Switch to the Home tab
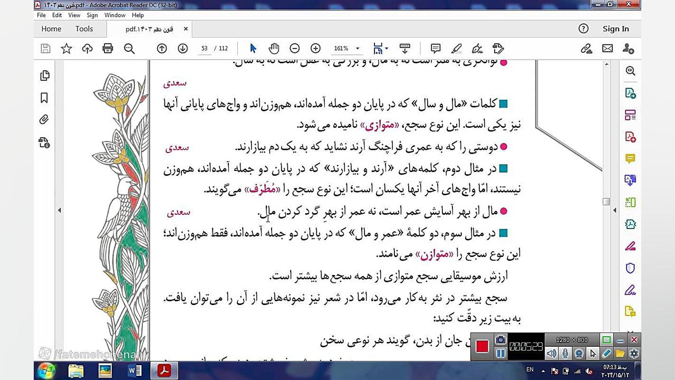 (x=51, y=29)
